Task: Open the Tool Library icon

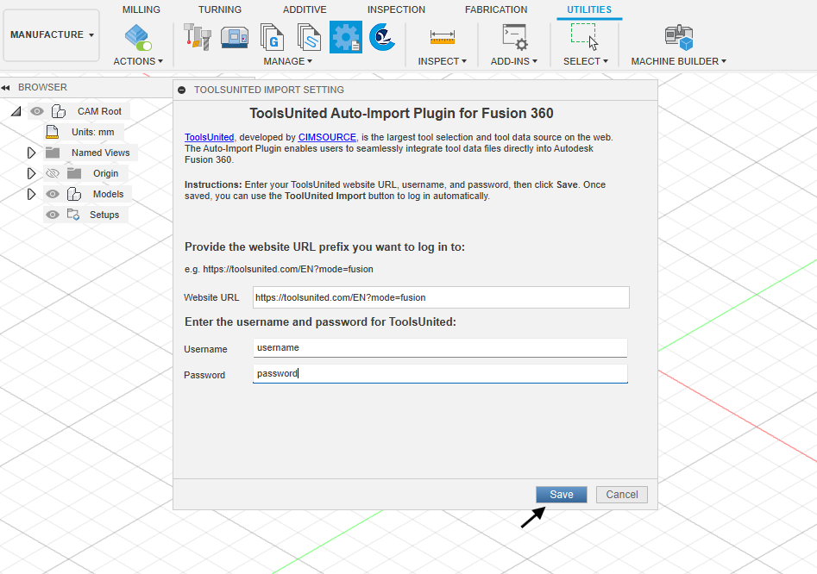Action: 198,37
